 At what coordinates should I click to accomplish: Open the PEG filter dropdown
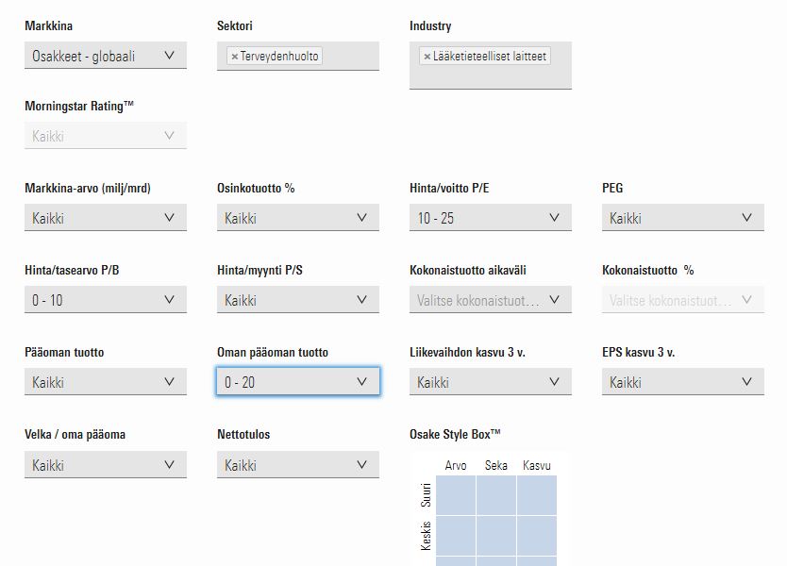click(683, 218)
